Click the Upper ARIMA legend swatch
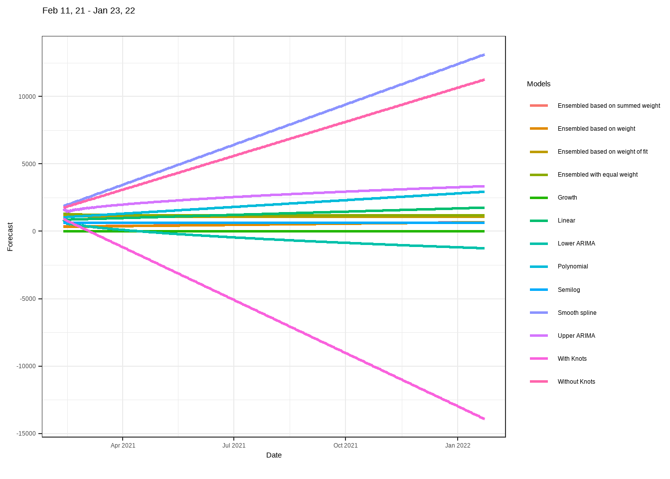 [x=538, y=336]
